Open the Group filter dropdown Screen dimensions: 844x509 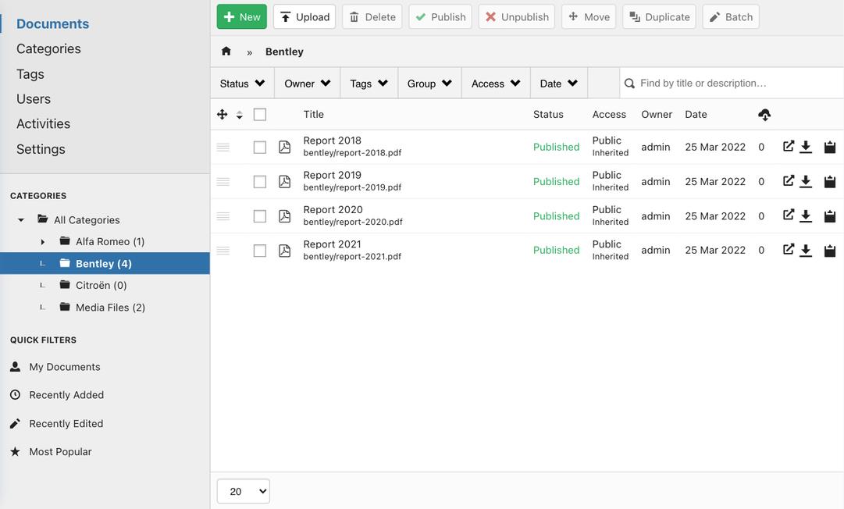(x=429, y=84)
